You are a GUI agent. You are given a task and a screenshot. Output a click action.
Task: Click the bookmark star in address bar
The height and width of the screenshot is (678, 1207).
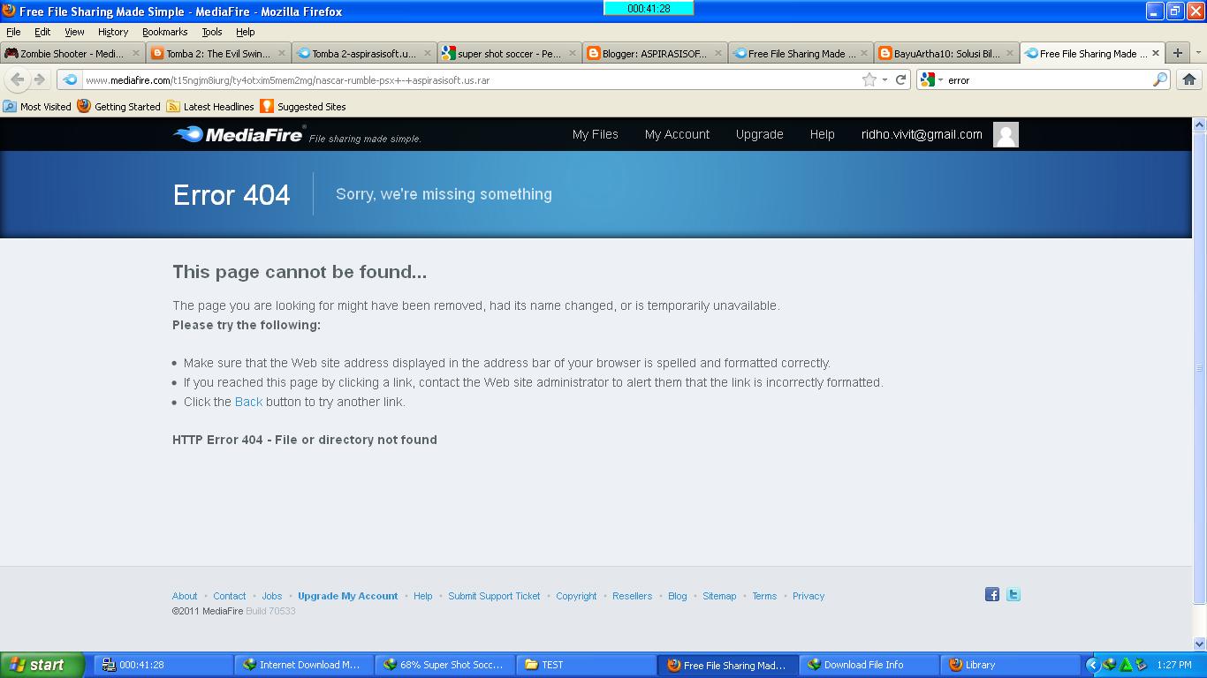pyautogui.click(x=869, y=79)
